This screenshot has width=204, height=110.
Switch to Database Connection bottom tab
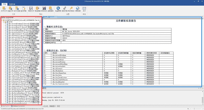pyautogui.click(x=18, y=106)
